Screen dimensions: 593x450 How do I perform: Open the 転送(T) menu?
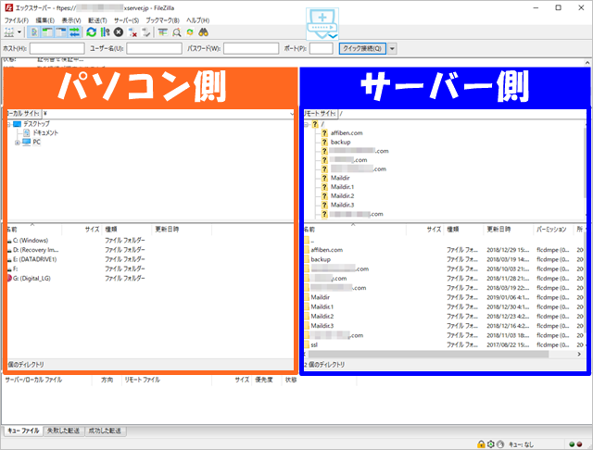97,19
